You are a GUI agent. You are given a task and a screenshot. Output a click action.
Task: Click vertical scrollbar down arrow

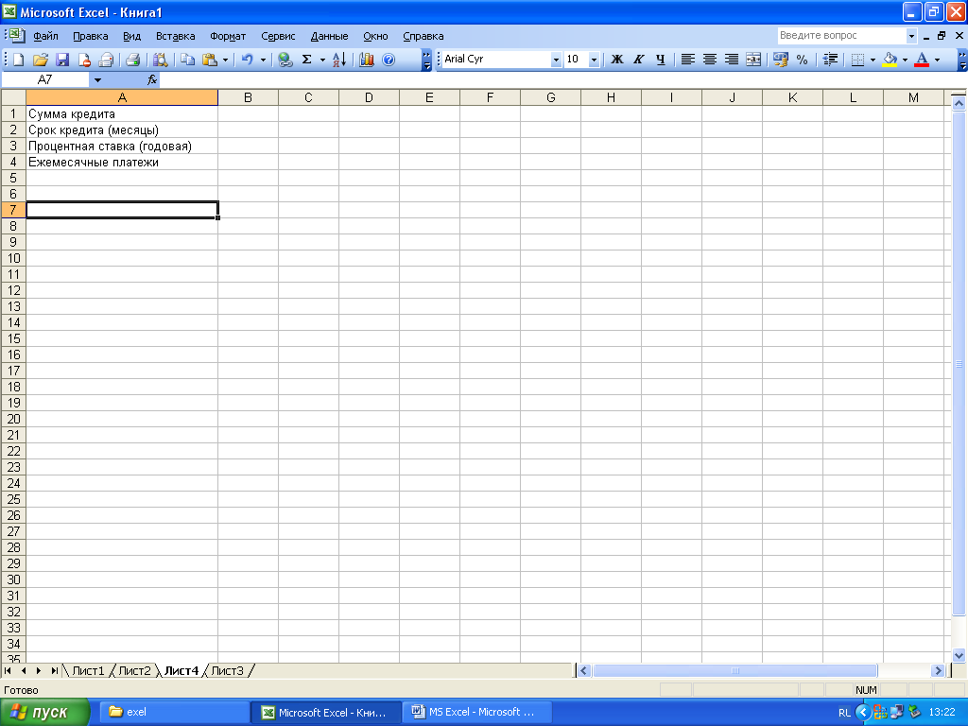[x=959, y=656]
